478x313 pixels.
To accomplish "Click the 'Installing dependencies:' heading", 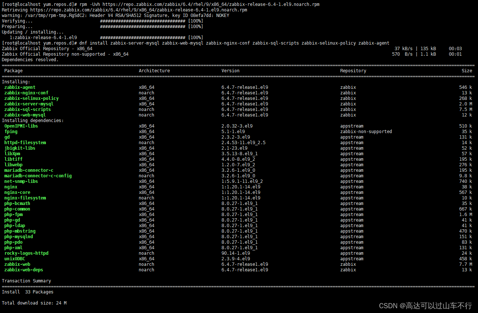I will [x=33, y=121].
